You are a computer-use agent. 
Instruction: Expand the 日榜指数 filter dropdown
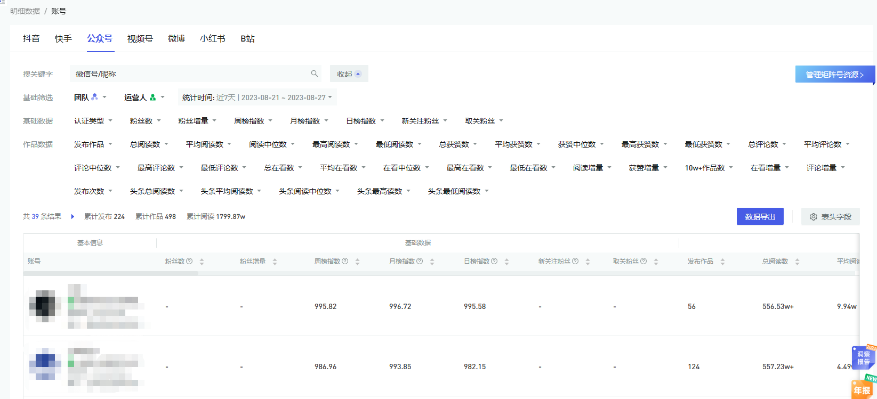point(365,120)
